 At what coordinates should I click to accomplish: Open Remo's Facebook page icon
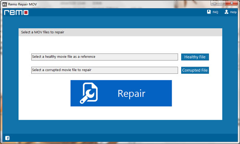(7, 138)
